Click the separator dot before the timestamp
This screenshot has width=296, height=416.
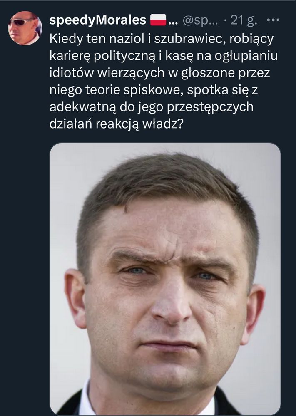pyautogui.click(x=225, y=20)
